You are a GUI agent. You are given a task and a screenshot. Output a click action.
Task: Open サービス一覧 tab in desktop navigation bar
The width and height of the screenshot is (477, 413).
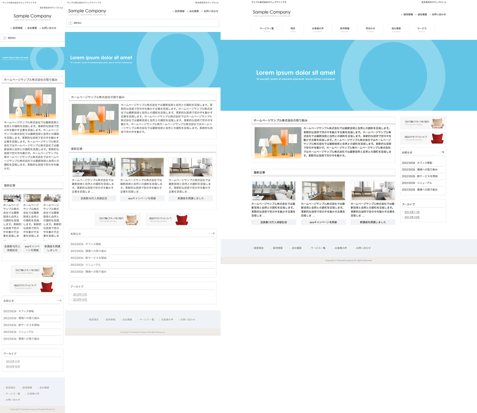pyautogui.click(x=267, y=30)
